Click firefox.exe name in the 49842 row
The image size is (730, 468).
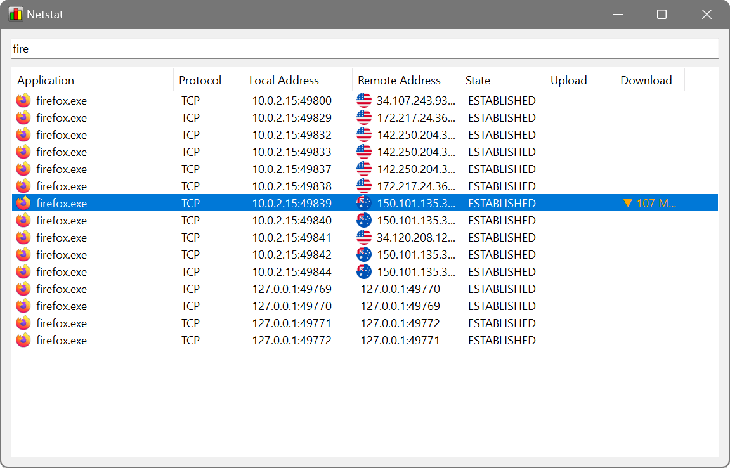click(x=62, y=255)
